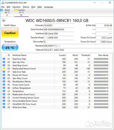Image resolution: width=114 pixels, height=130 pixels.
Task: Select the UltraDMA CRC Error Count attribute name
Action: (x=24, y=104)
